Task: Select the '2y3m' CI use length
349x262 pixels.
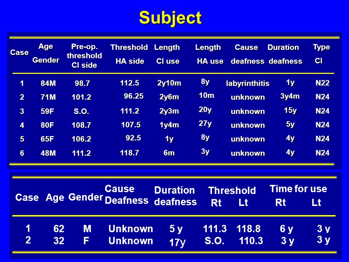Action: coord(169,111)
